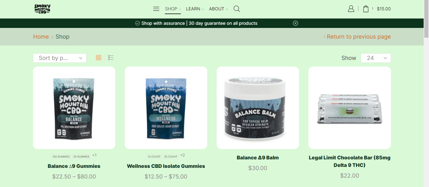Select the 100 Gummies variation swatch
Image resolution: width=429 pixels, height=187 pixels.
[61, 157]
